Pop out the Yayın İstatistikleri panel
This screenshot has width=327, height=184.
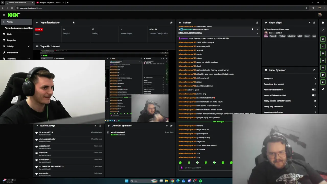[x=171, y=22]
